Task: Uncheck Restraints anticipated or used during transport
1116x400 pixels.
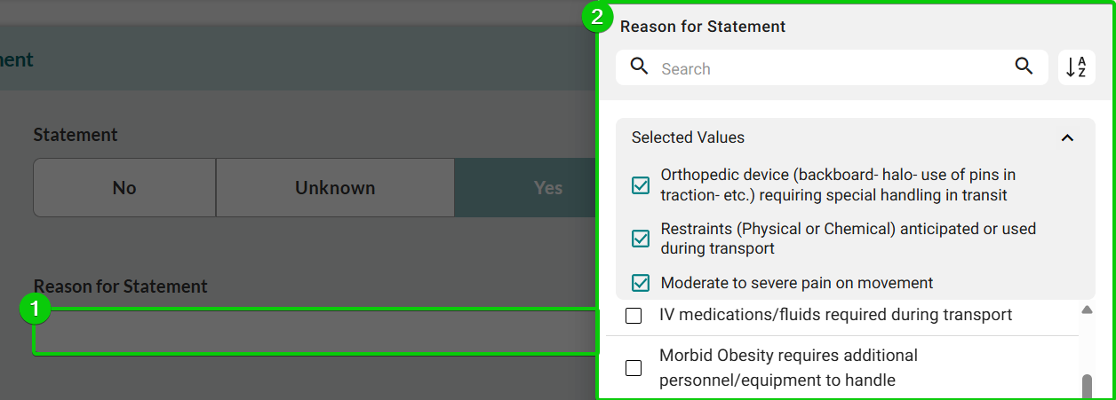Action: [x=641, y=239]
